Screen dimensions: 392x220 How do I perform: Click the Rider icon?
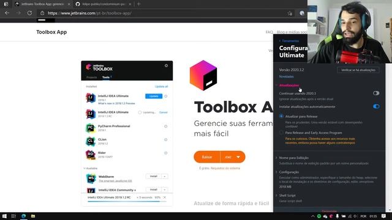pos(91,155)
